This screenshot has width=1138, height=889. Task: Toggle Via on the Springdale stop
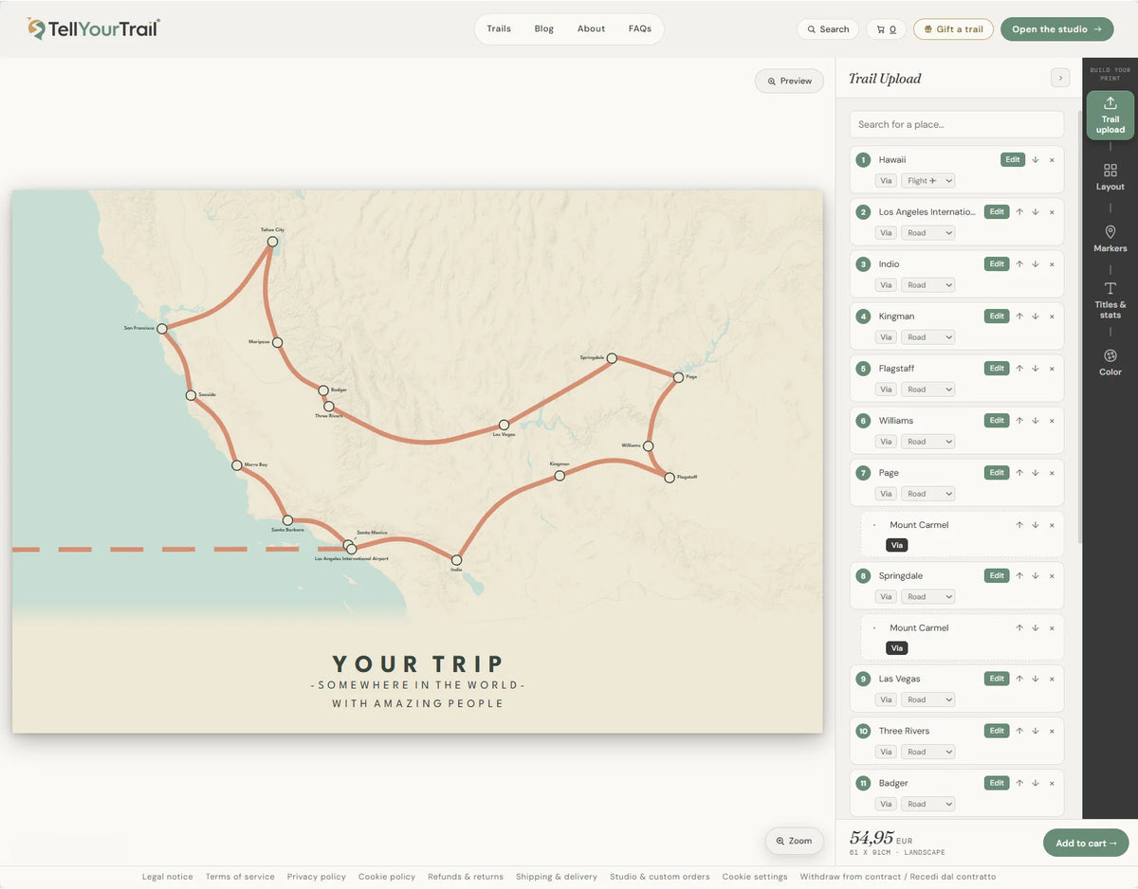(886, 596)
